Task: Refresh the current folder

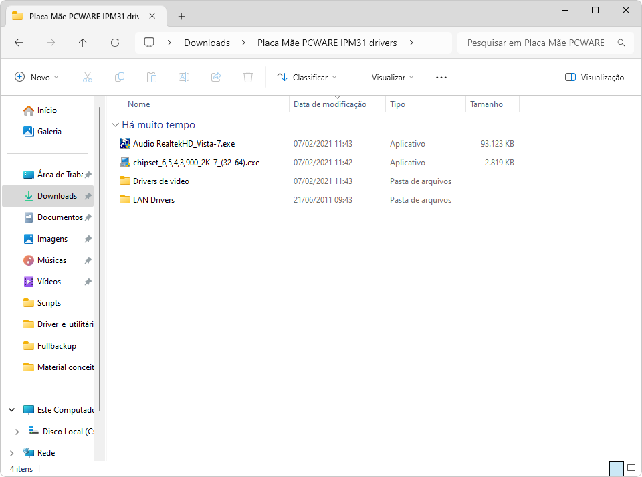Action: coord(115,43)
